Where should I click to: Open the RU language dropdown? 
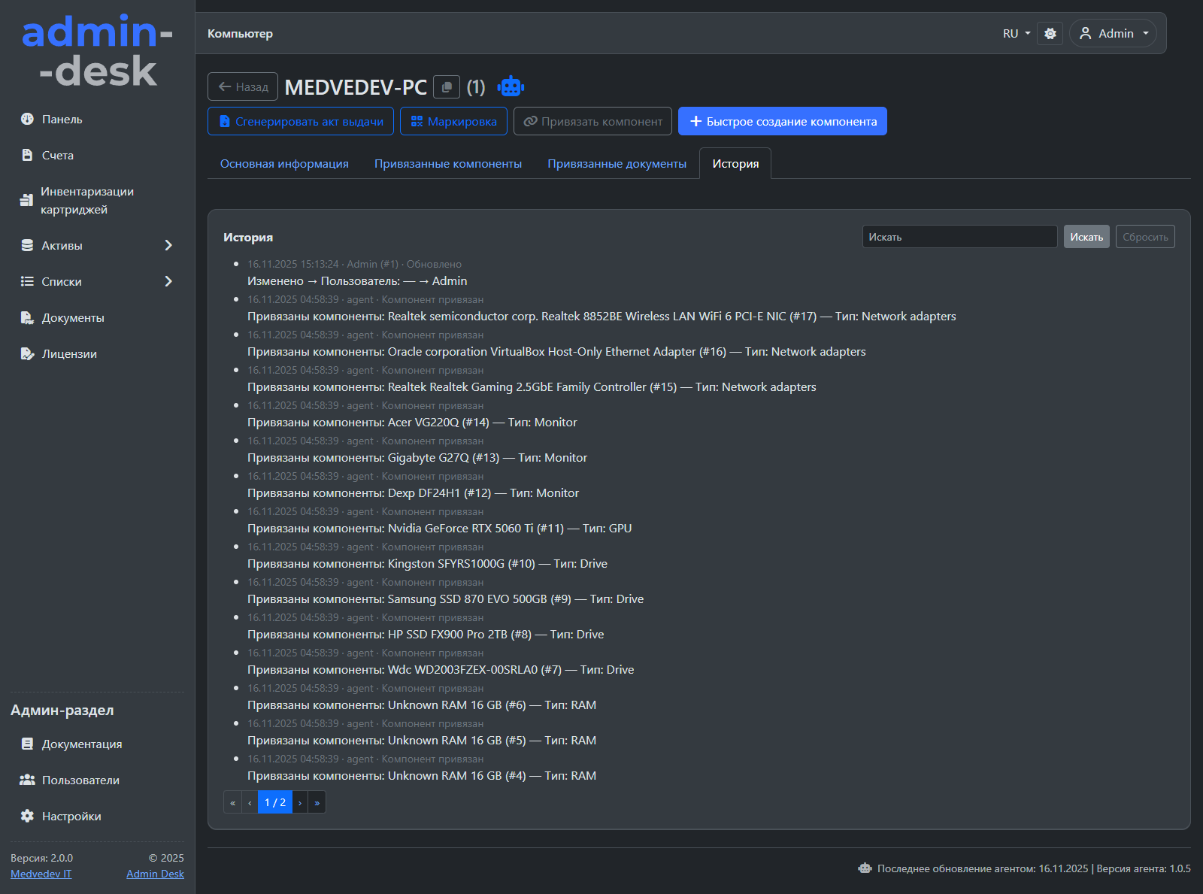1017,34
